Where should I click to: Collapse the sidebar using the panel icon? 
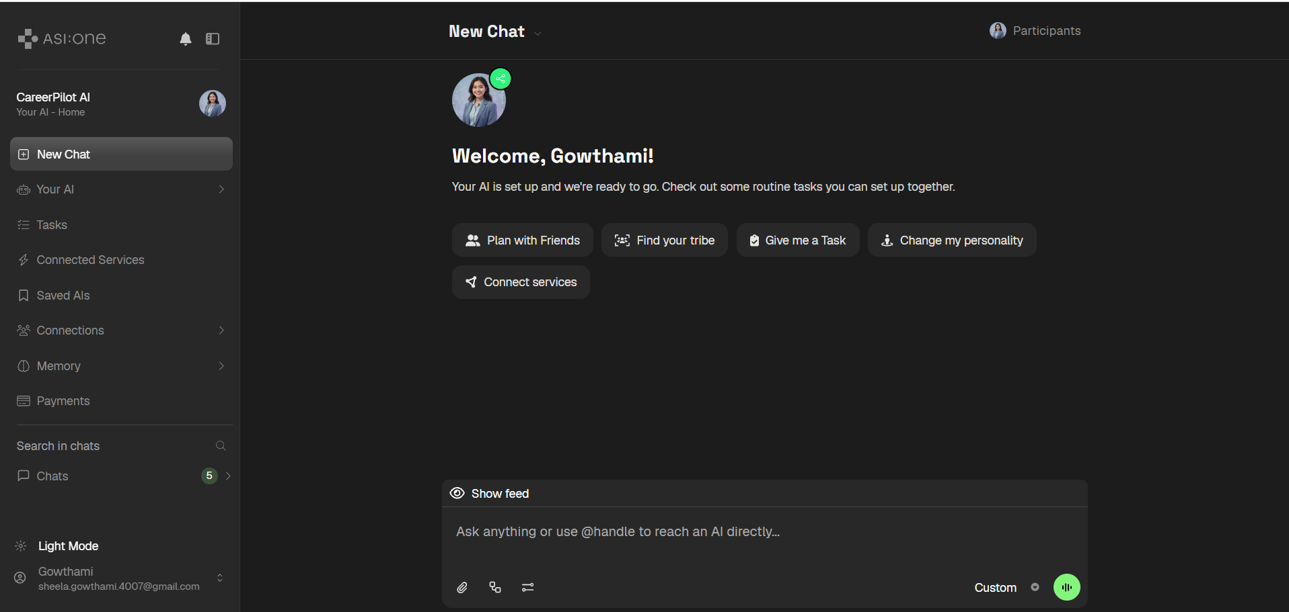coord(213,39)
